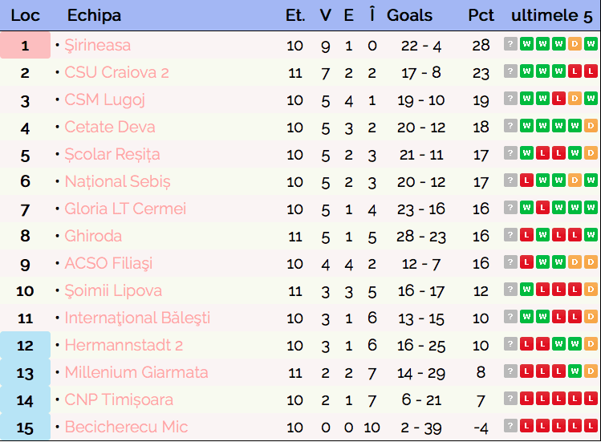Click the blue position 12 cell
The width and height of the screenshot is (601, 442).
coord(25,345)
